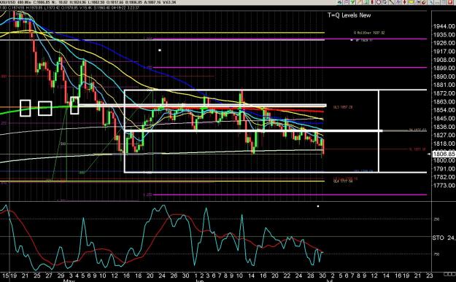456x282 pixels.
Task: Click the XAU/USD symbol label in the header
Action: [7, 2]
